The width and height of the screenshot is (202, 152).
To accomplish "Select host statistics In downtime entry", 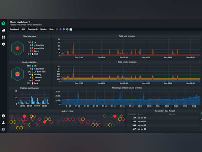I will [37, 45].
